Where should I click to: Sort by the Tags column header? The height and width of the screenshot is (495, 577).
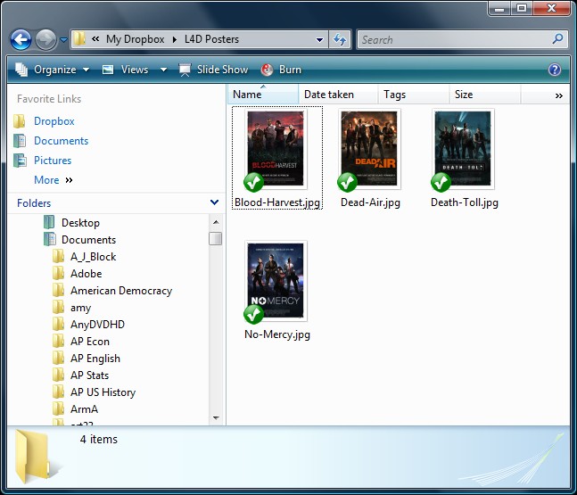[x=413, y=95]
